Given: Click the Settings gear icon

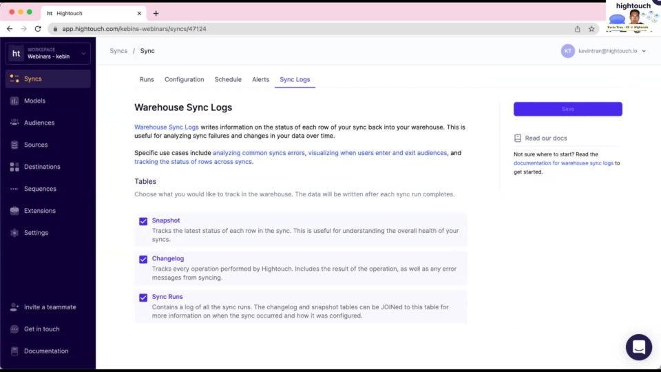Looking at the screenshot, I should (14, 232).
